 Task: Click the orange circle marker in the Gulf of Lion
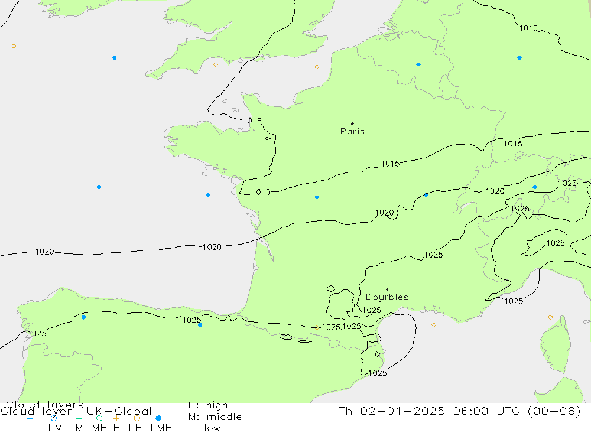[434, 325]
